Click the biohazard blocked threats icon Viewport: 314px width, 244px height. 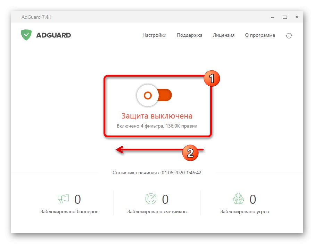click(x=238, y=199)
